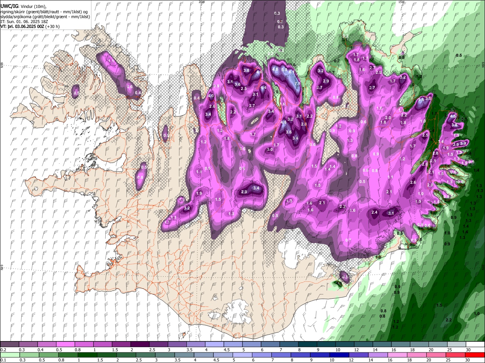Click the initial time line 'IT: Sun. 01. 06. 2025 18Z'

(x=25, y=22)
